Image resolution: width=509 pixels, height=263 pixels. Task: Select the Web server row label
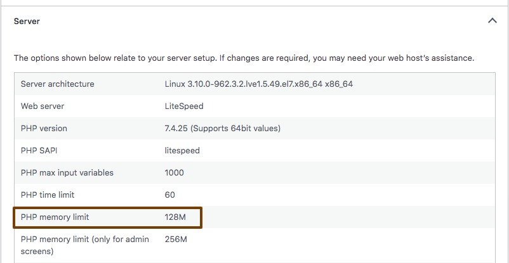point(43,106)
